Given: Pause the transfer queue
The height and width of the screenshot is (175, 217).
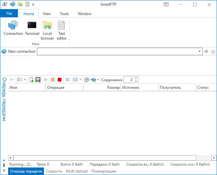Looking at the screenshot, I should point(53,80).
